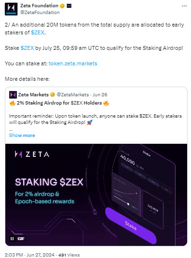Click the purple Stake button in the GIF
Image resolution: width=191 pixels, height=258 pixels.
(131, 226)
